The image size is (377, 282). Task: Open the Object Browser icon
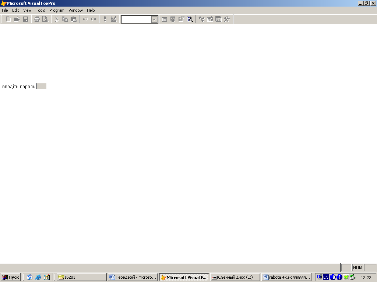[209, 19]
